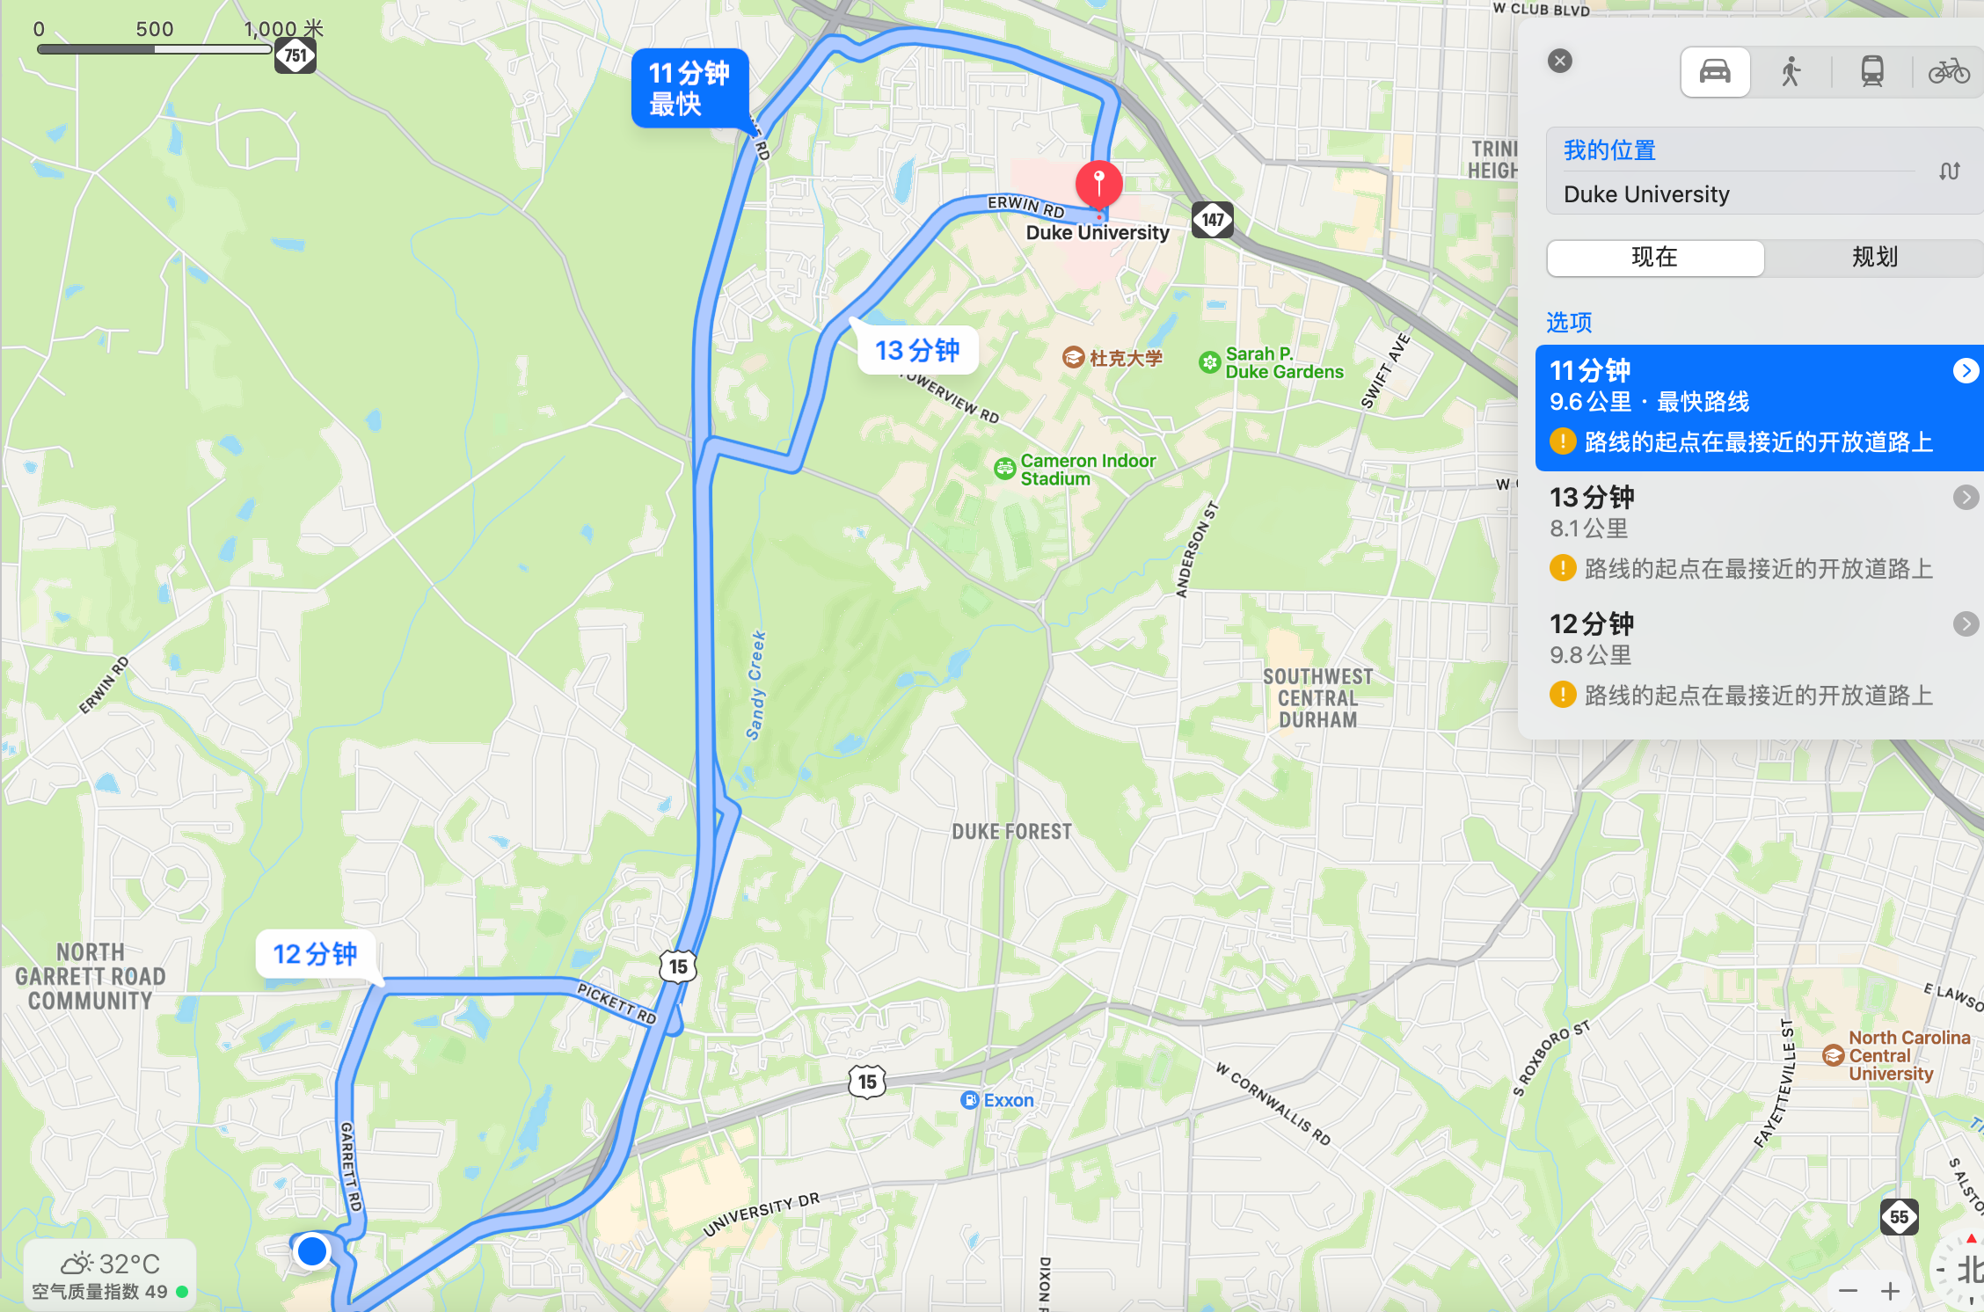
Task: Zoom in with the plus button
Action: tap(1890, 1291)
